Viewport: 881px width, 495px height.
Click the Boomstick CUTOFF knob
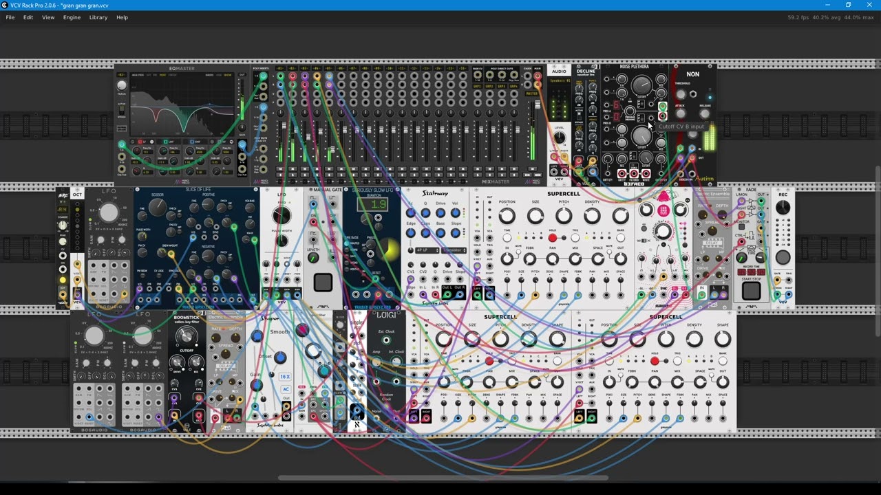187,336
